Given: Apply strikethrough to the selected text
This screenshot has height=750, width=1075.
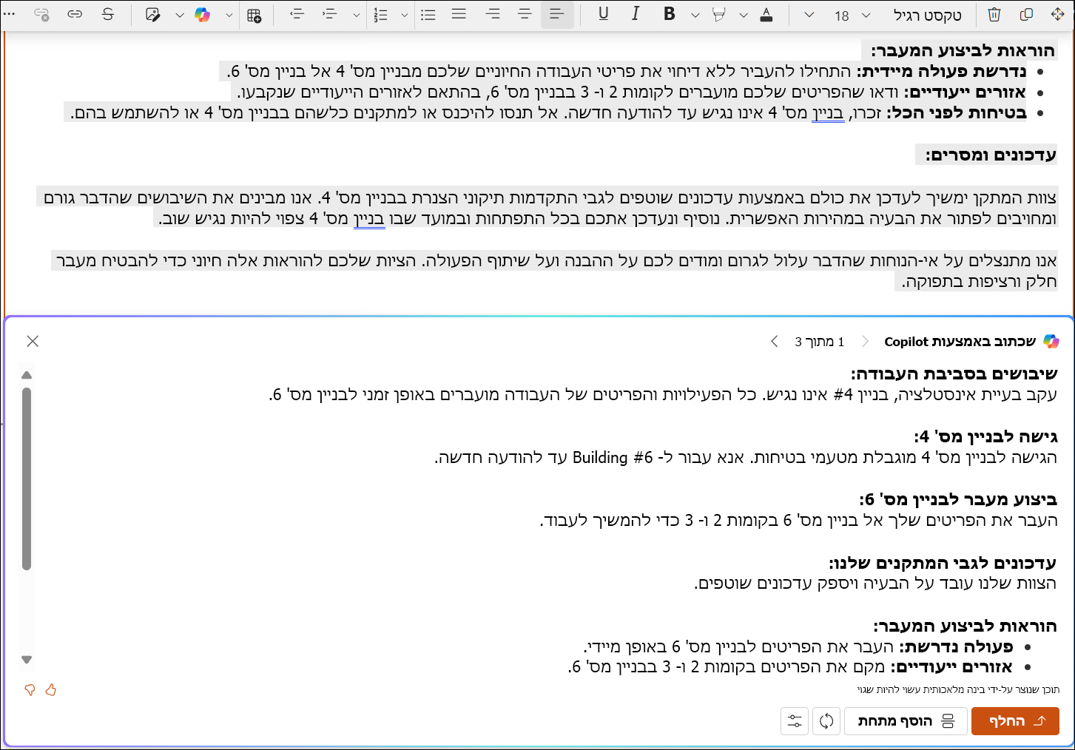Looking at the screenshot, I should click(108, 15).
